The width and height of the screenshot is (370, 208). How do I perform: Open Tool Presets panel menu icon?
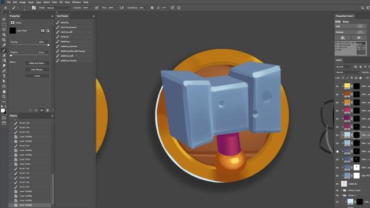tap(94, 16)
